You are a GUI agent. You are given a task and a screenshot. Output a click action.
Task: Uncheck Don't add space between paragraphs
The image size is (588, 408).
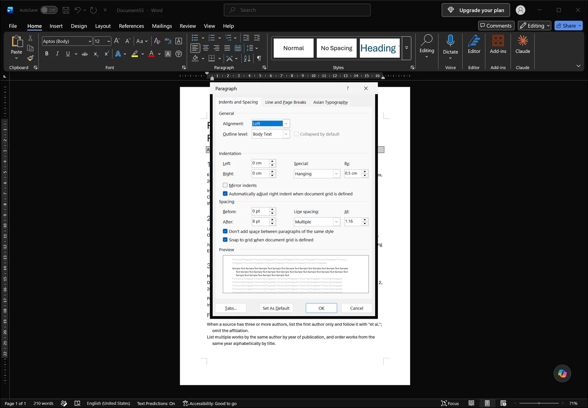coord(225,231)
